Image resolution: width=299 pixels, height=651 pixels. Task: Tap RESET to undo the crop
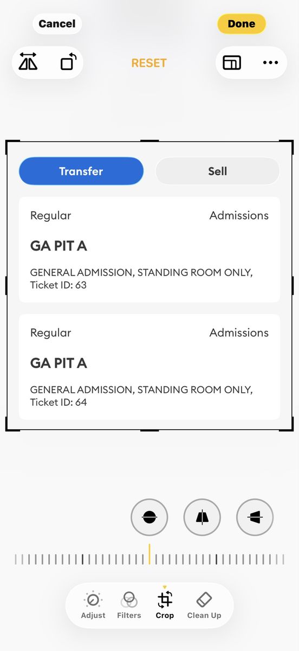point(149,63)
